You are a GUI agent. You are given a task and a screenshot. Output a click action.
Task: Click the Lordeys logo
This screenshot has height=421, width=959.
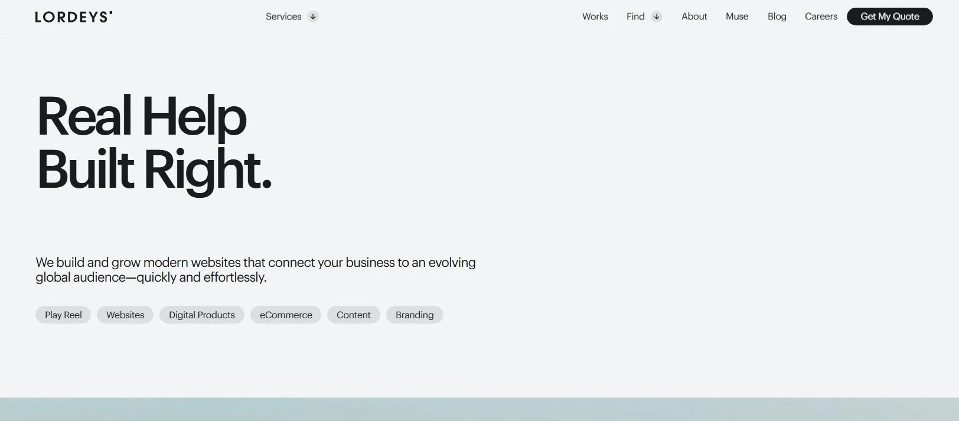[74, 17]
